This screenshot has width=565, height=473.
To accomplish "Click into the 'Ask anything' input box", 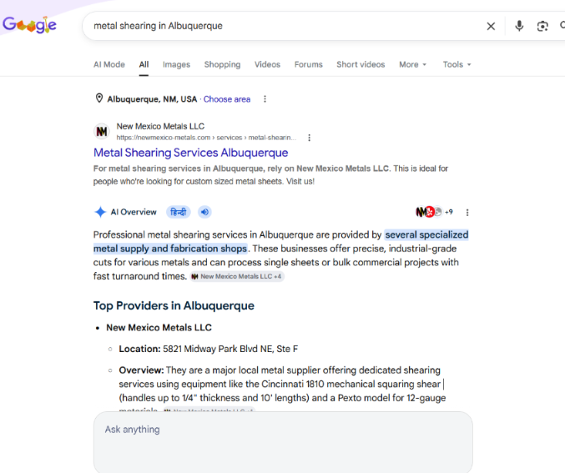I will (283, 442).
